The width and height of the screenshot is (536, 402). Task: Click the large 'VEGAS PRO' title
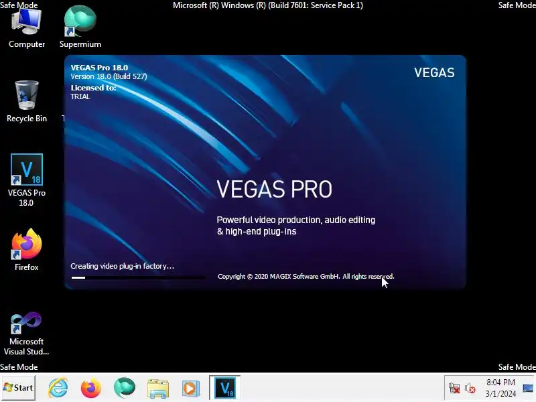coord(275,189)
